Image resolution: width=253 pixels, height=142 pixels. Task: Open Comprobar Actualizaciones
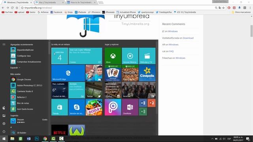[29, 62]
